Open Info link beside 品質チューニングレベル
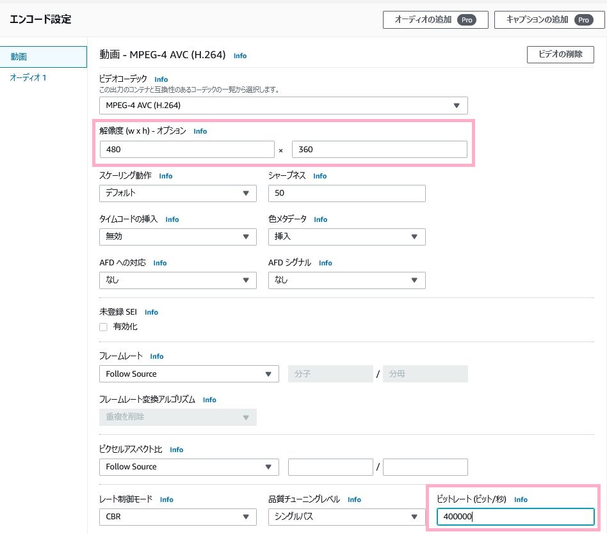 [x=354, y=499]
